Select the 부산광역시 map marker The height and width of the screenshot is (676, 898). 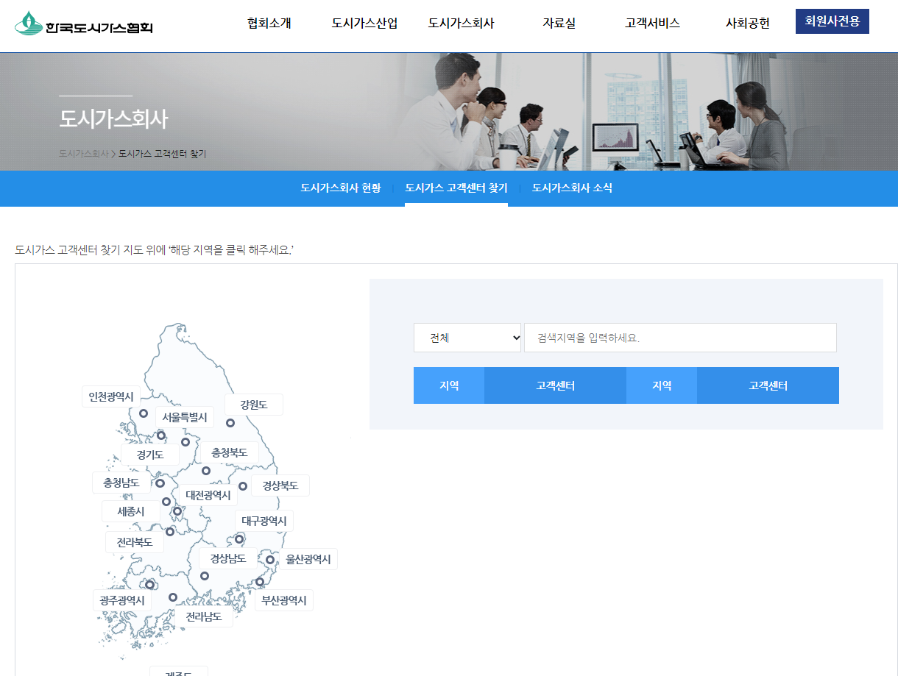259,583
